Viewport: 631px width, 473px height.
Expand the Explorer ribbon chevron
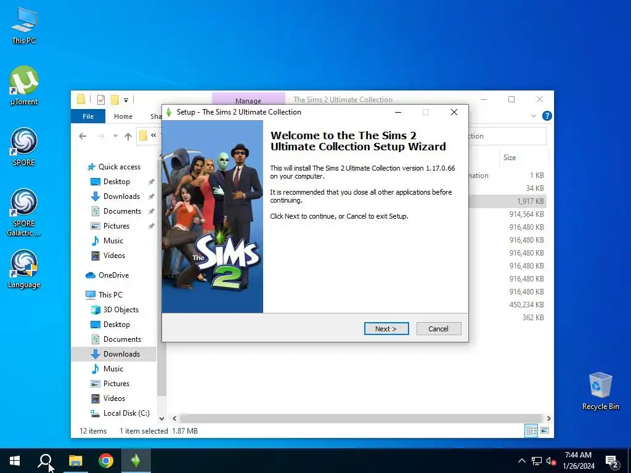tap(534, 116)
